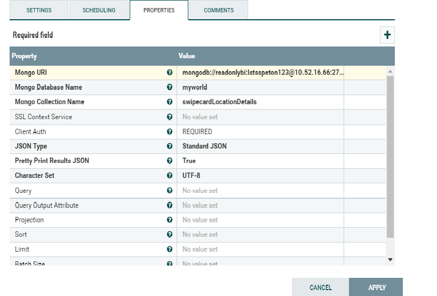The image size is (437, 296).
Task: Click help icon for Mongo Database Name
Action: (x=170, y=88)
